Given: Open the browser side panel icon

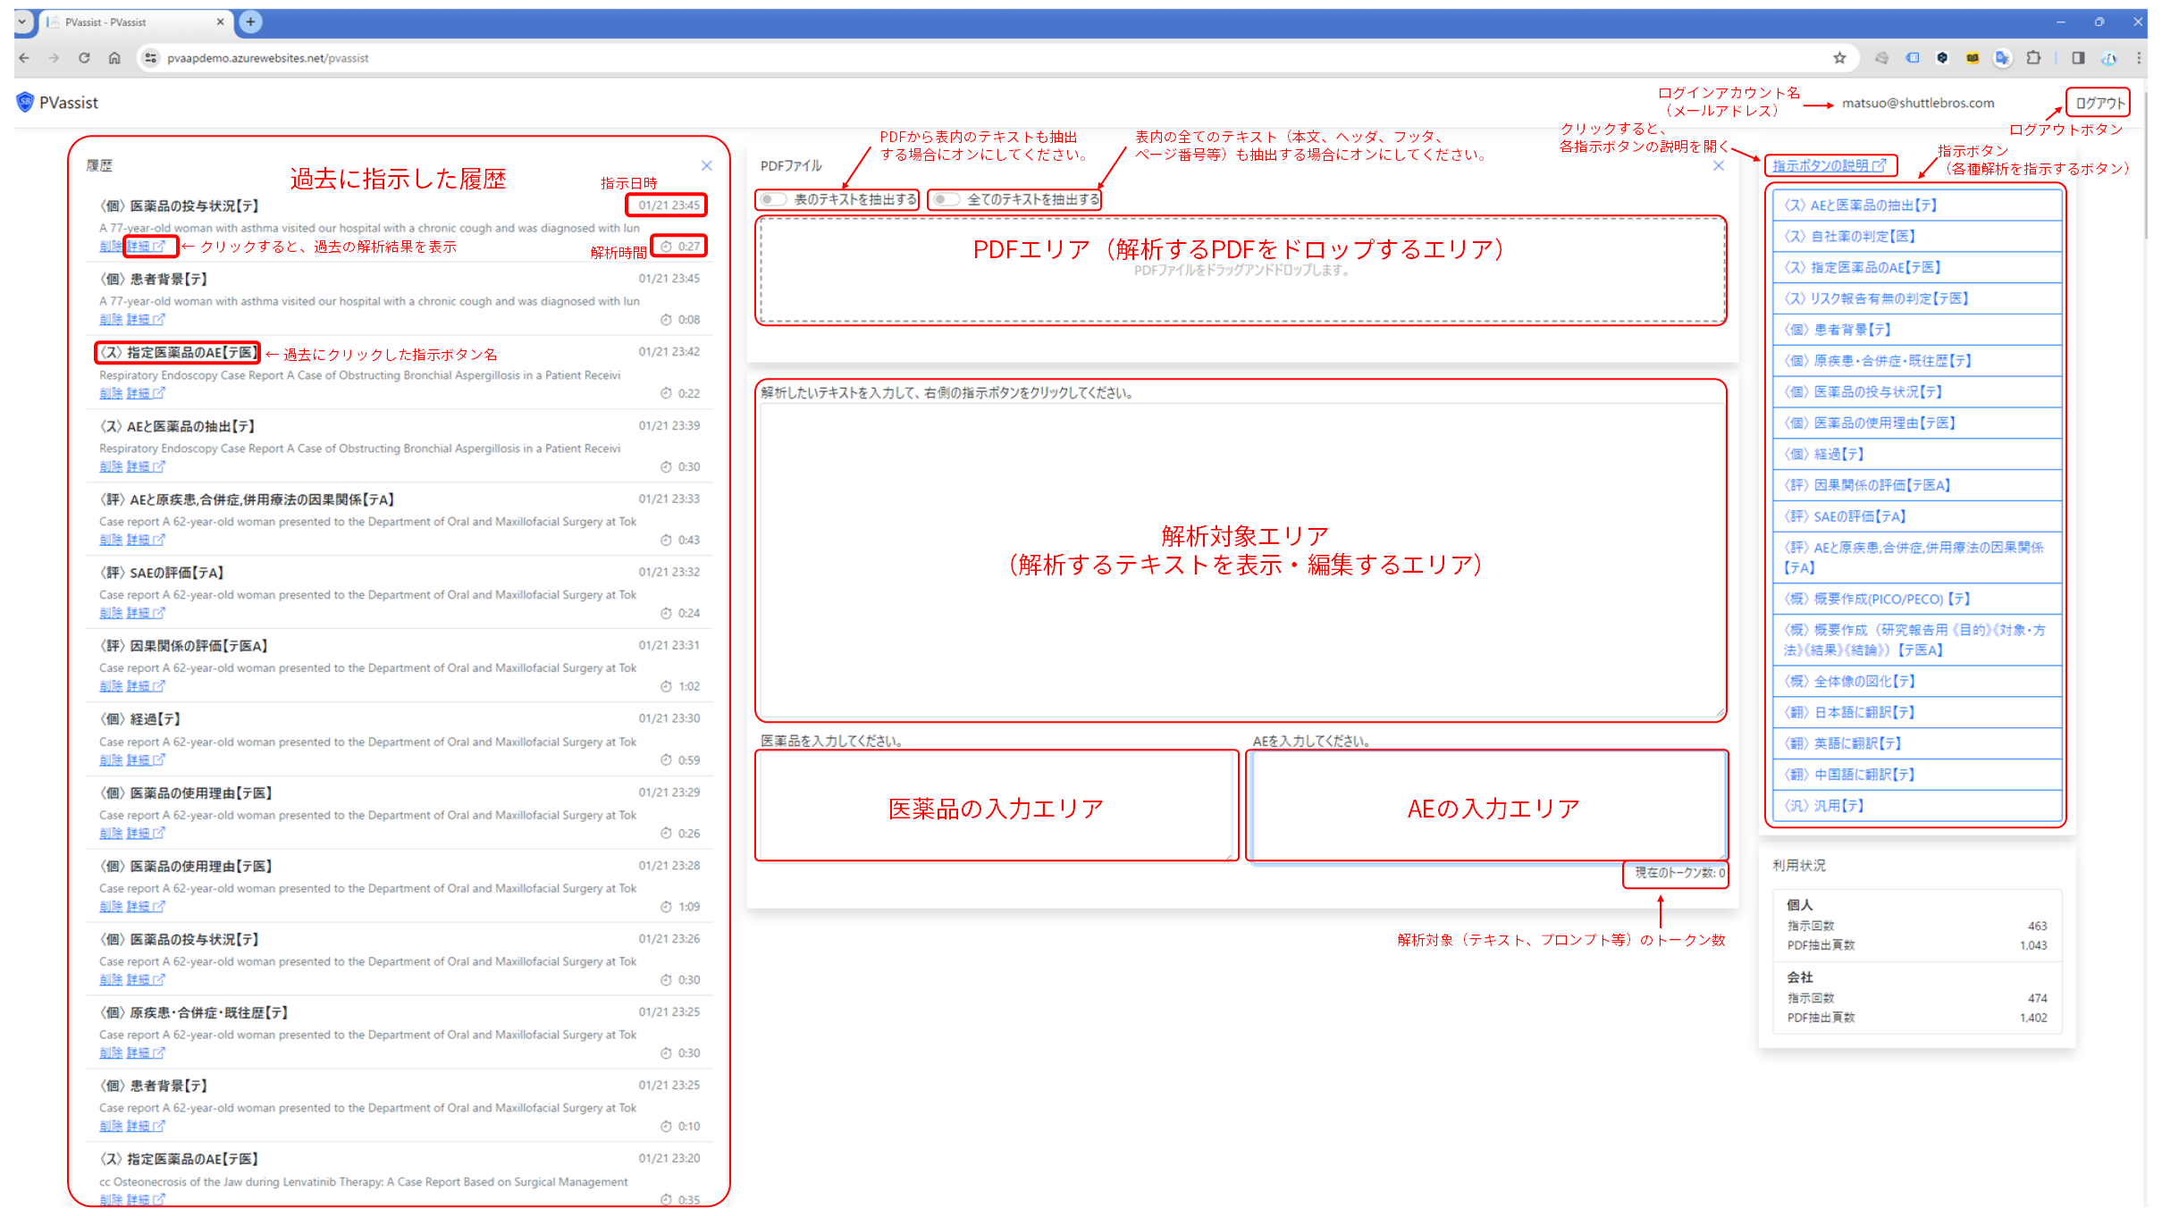Looking at the screenshot, I should pos(2078,58).
